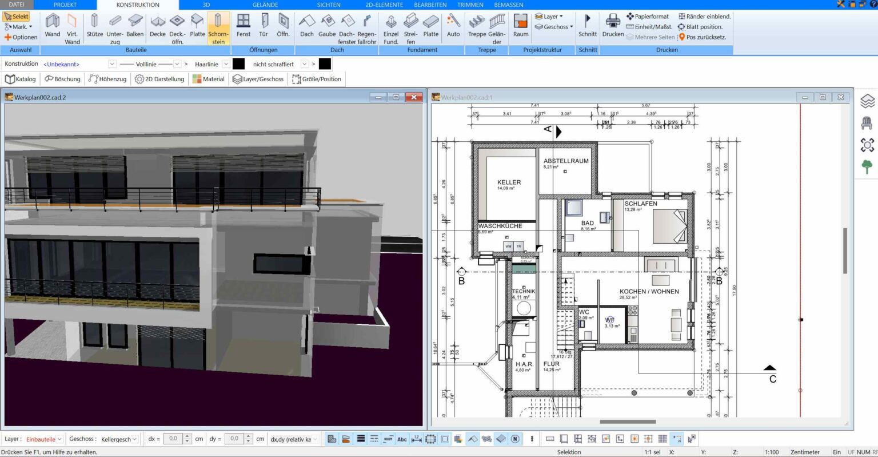Open the Material button
This screenshot has width=878, height=457.
click(x=209, y=79)
